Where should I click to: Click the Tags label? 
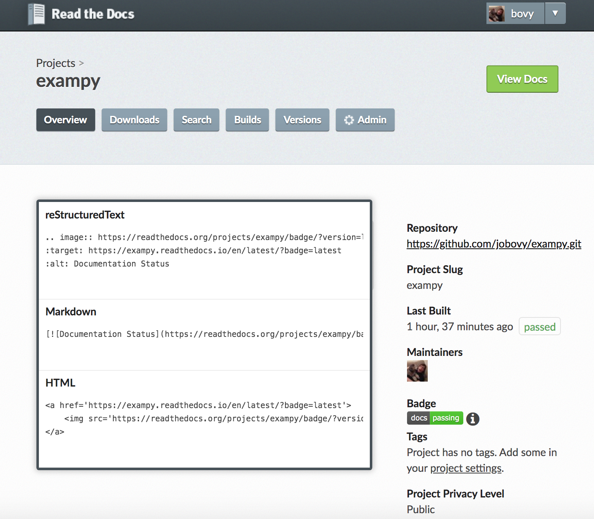pos(417,437)
